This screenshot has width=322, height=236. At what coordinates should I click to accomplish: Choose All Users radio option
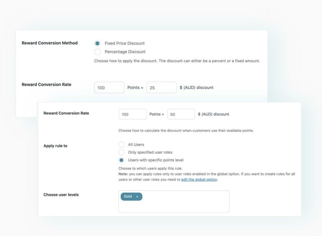click(122, 144)
